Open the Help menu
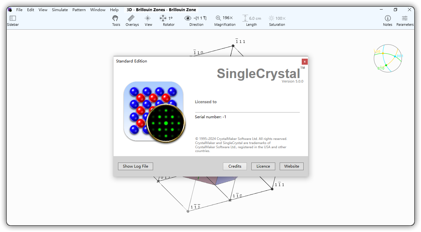The image size is (421, 232). [x=114, y=10]
